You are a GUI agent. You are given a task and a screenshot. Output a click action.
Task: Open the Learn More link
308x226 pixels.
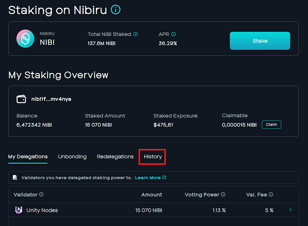pyautogui.click(x=148, y=178)
